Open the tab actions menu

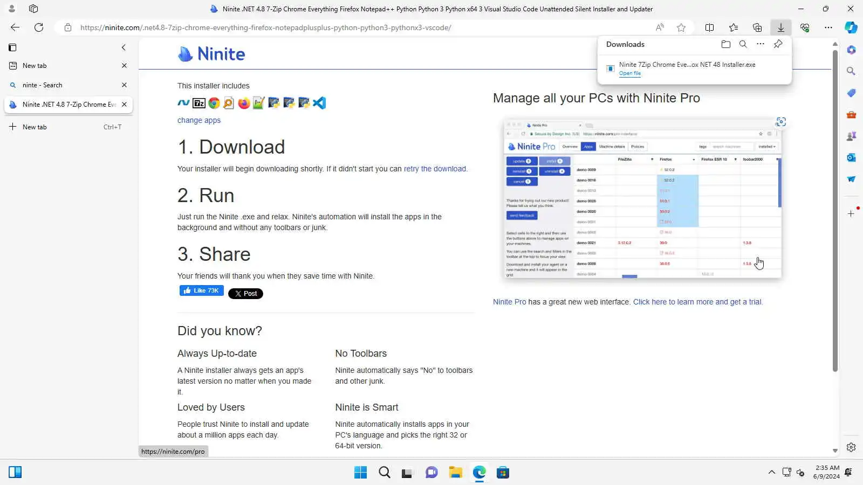coord(12,47)
